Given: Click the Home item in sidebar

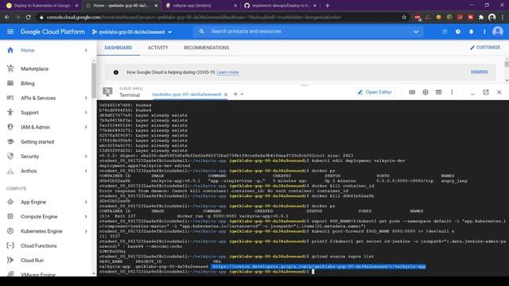Looking at the screenshot, I should tap(28, 50).
